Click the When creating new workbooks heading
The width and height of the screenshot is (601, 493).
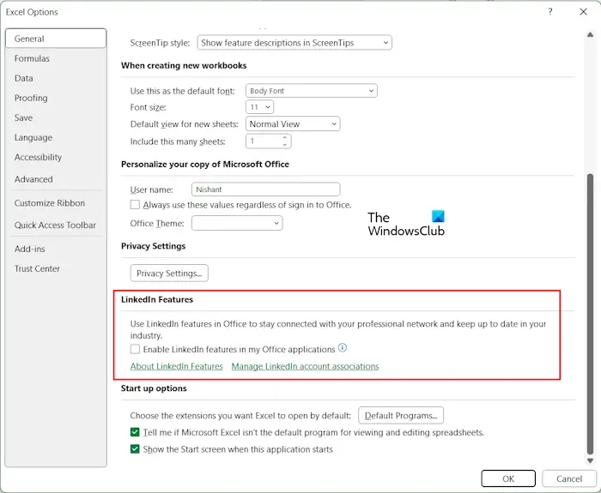[x=184, y=65]
